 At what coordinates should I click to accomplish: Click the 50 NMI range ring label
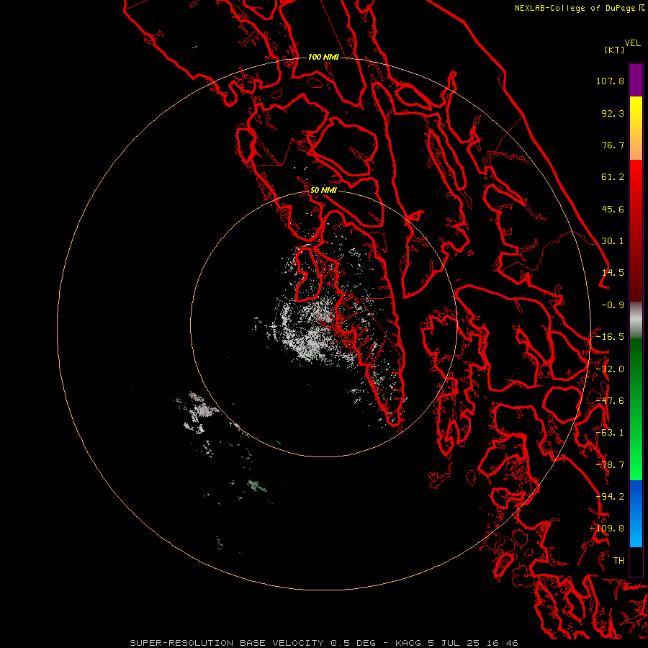323,190
